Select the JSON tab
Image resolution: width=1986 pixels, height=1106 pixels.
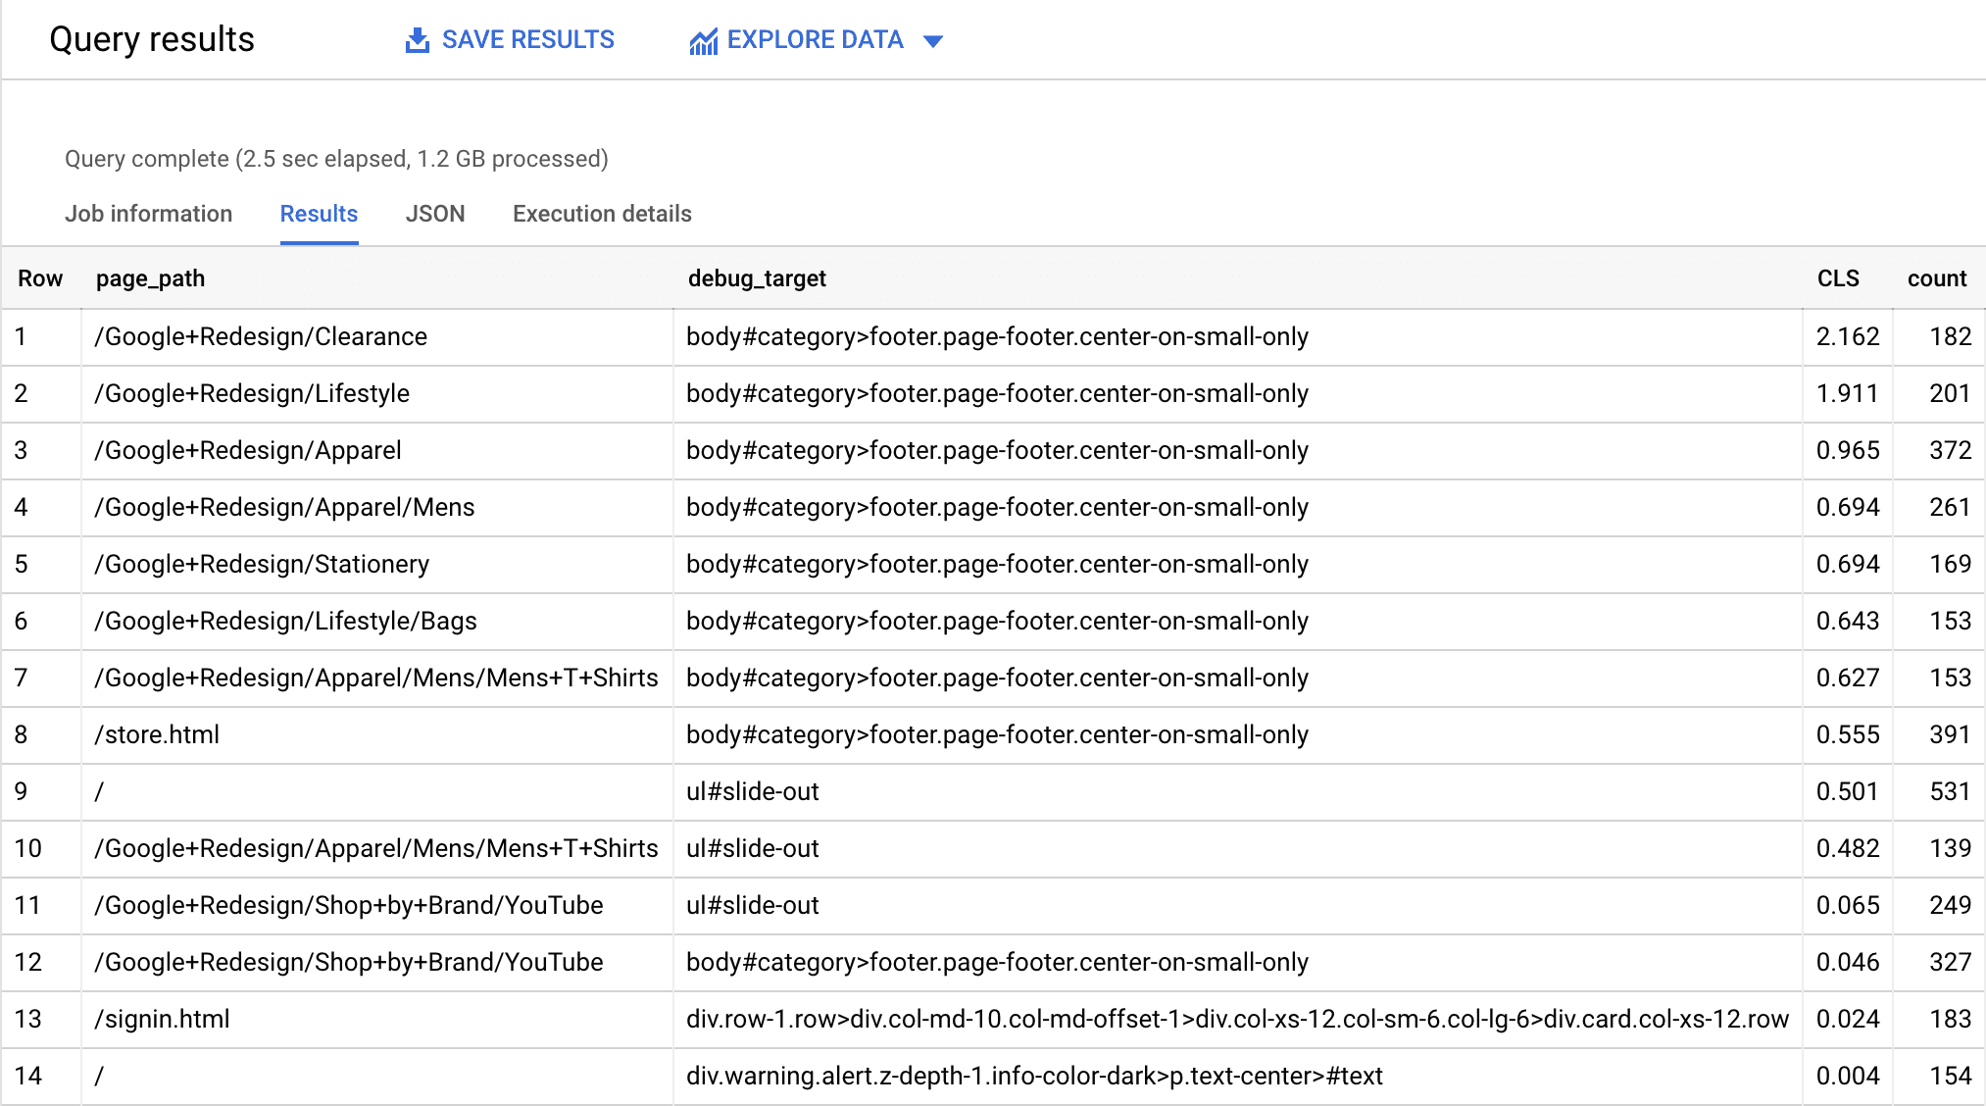(x=433, y=215)
